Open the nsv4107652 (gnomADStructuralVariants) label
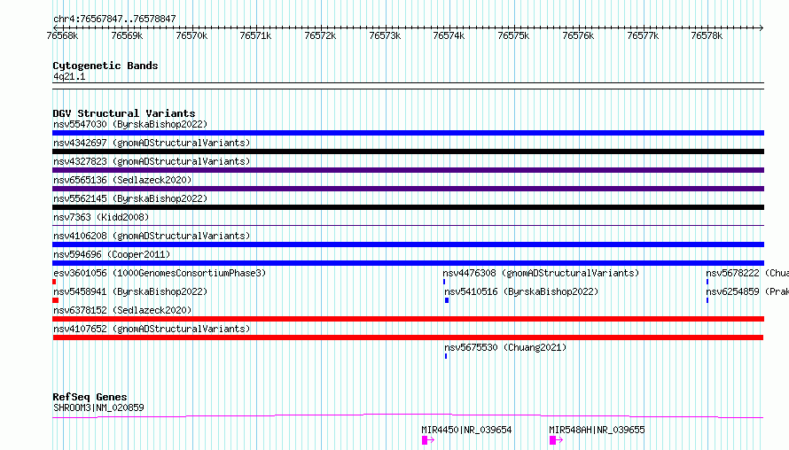Image resolution: width=789 pixels, height=450 pixels. 152,329
